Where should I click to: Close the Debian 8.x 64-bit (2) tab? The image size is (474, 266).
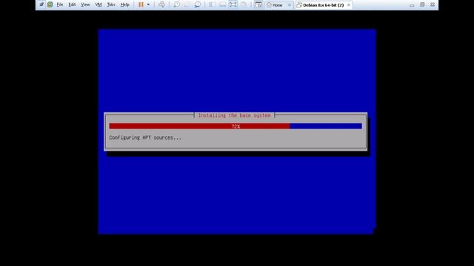point(349,5)
